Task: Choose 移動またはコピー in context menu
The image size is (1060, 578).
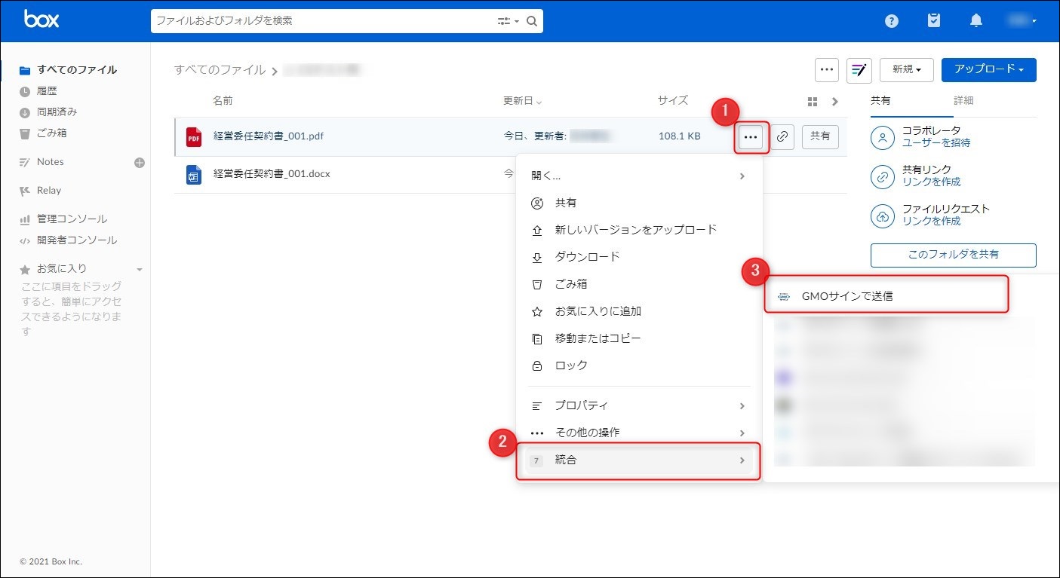Action: coord(638,338)
